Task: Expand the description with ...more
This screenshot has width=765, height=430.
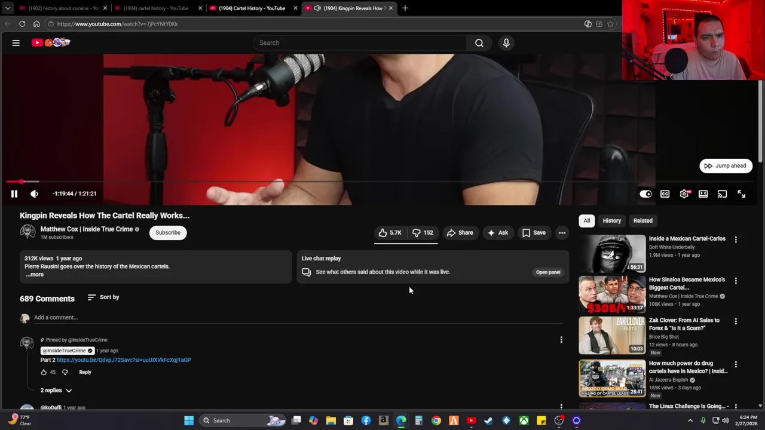Action: tap(35, 275)
